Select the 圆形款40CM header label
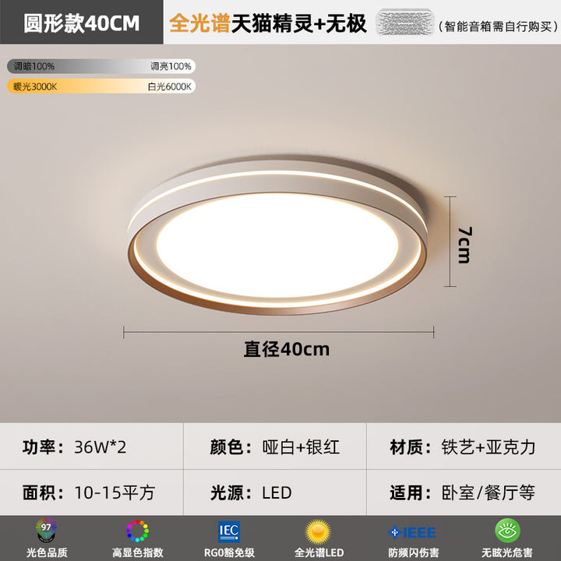The image size is (561, 561). coord(82,23)
